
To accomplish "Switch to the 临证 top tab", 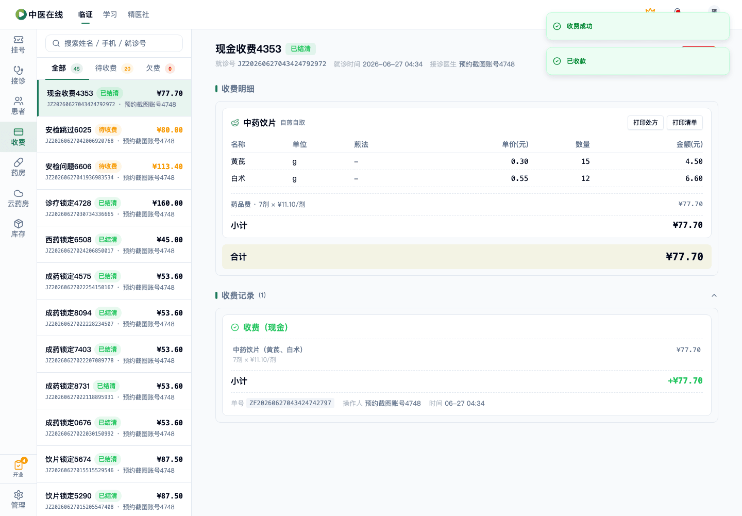I will point(86,14).
